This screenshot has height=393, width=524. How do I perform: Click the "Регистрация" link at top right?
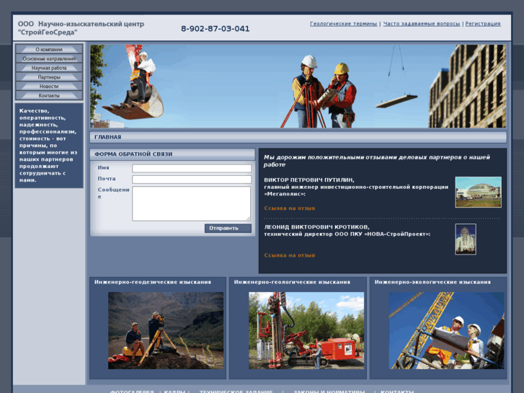point(482,24)
